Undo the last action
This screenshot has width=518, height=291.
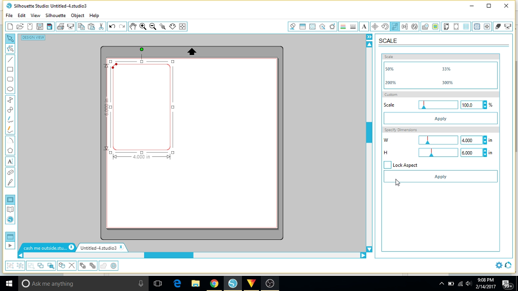(x=112, y=27)
